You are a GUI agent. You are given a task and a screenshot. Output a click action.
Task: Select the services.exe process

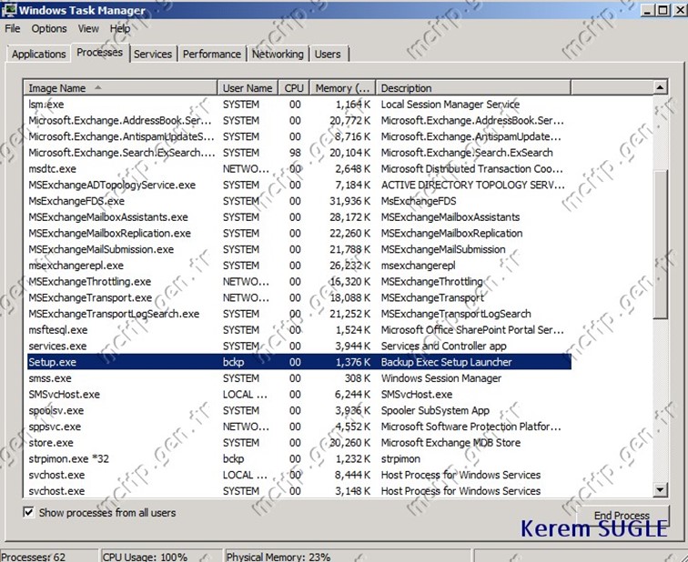[298, 346]
